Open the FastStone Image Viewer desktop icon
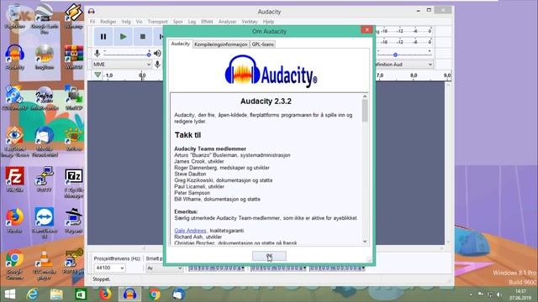The height and width of the screenshot is (302, 538). [x=15, y=142]
